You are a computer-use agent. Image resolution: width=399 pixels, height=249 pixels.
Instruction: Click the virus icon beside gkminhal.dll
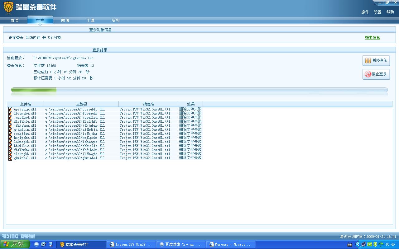pyautogui.click(x=10, y=158)
